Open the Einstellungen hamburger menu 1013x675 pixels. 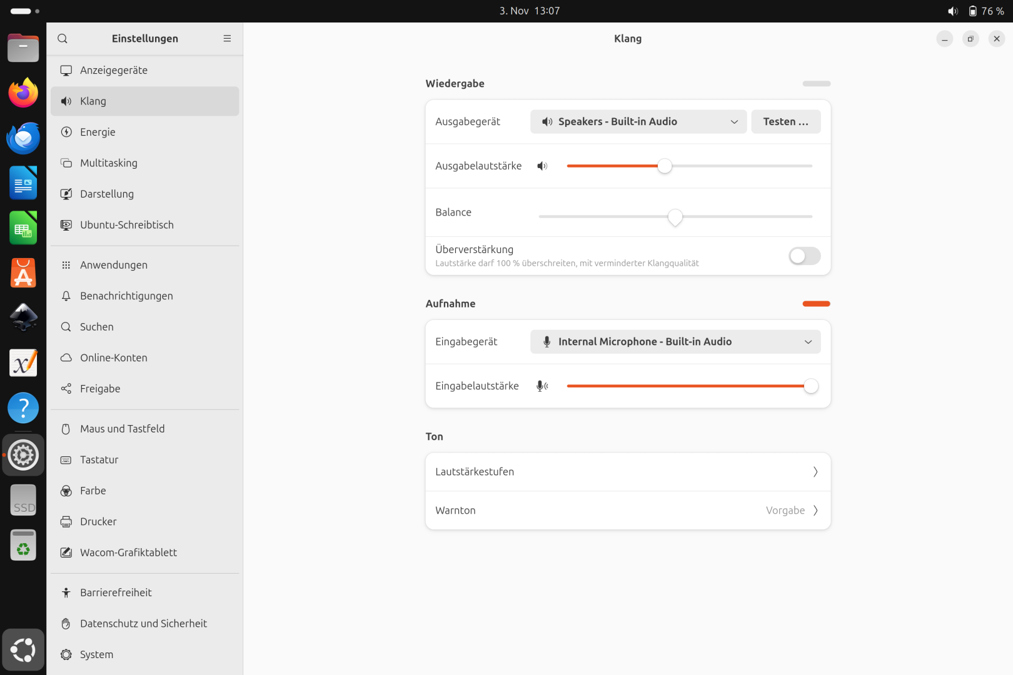tap(227, 39)
